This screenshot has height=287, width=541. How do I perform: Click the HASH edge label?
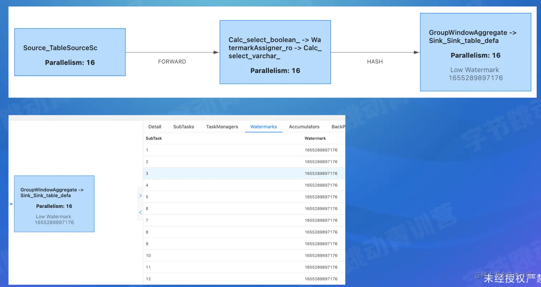(375, 62)
